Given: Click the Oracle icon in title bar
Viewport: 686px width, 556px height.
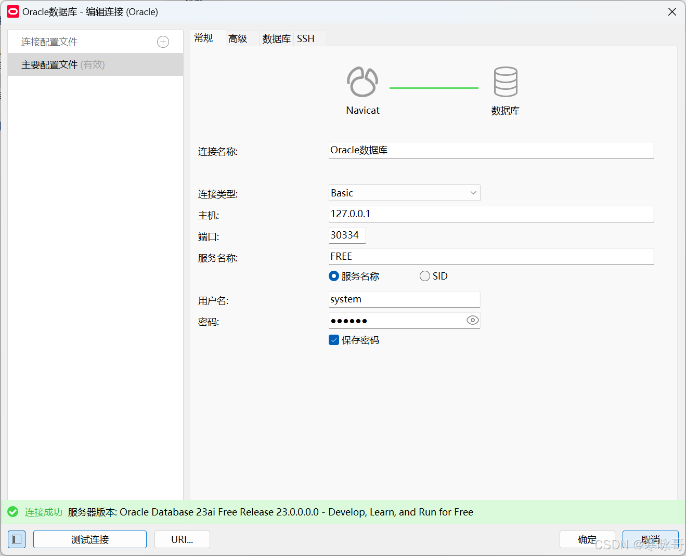Looking at the screenshot, I should tap(13, 11).
